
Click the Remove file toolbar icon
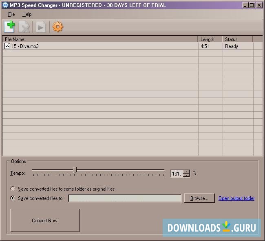point(24,27)
